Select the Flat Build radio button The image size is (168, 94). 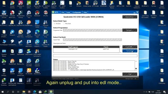[x=54, y=23]
